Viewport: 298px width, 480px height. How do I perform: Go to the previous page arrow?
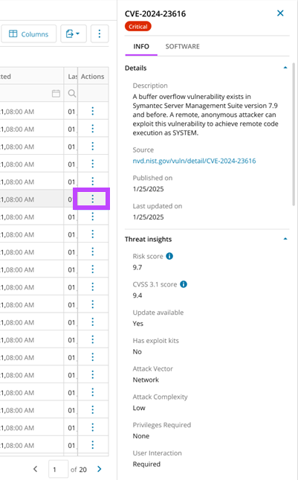click(36, 469)
